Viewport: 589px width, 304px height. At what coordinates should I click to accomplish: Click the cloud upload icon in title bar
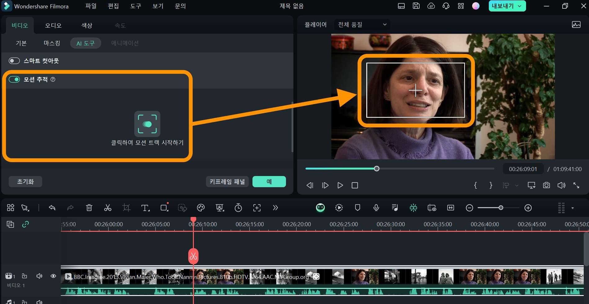(x=431, y=6)
